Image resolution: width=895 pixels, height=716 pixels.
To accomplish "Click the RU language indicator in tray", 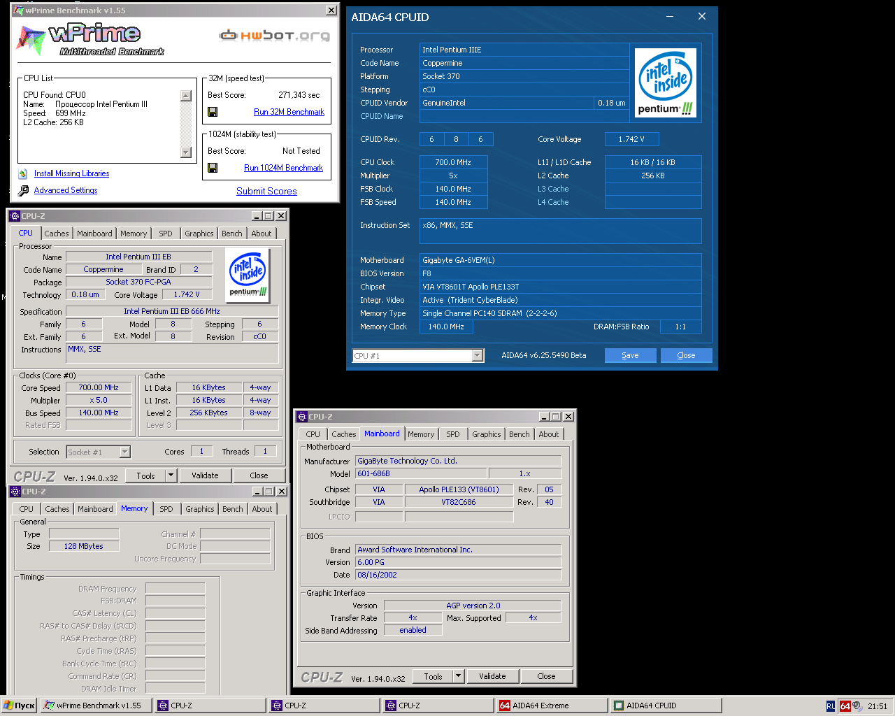I will click(x=830, y=706).
